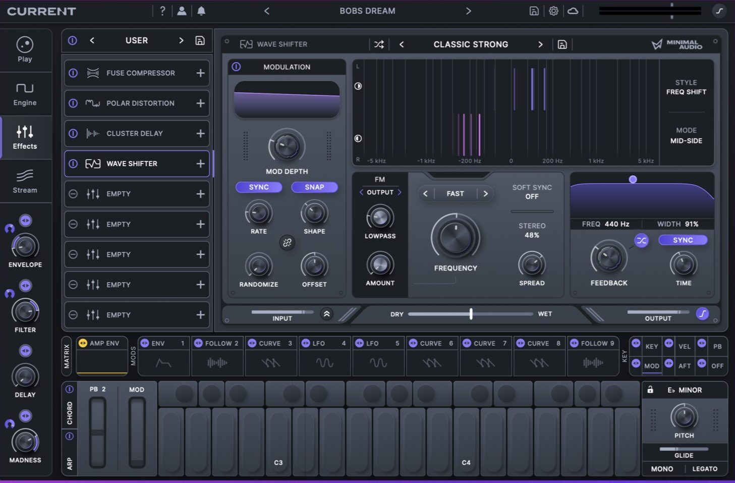Image resolution: width=735 pixels, height=483 pixels.
Task: Go to next effect preset after Classic Strong
Action: tap(540, 44)
